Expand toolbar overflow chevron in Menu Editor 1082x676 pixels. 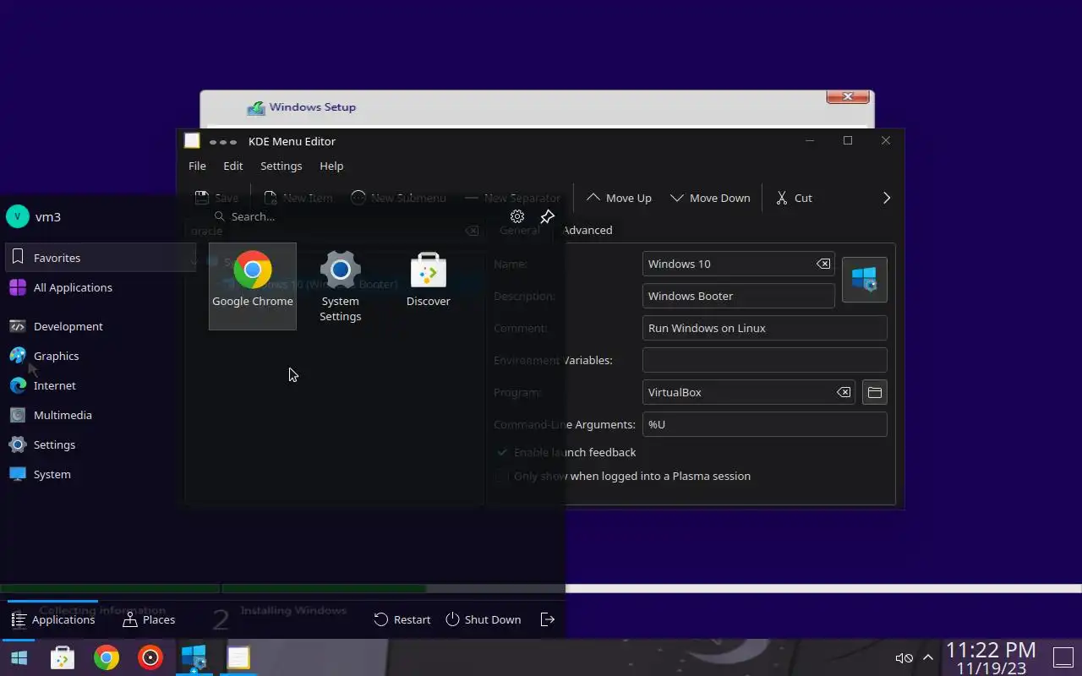pyautogui.click(x=887, y=198)
